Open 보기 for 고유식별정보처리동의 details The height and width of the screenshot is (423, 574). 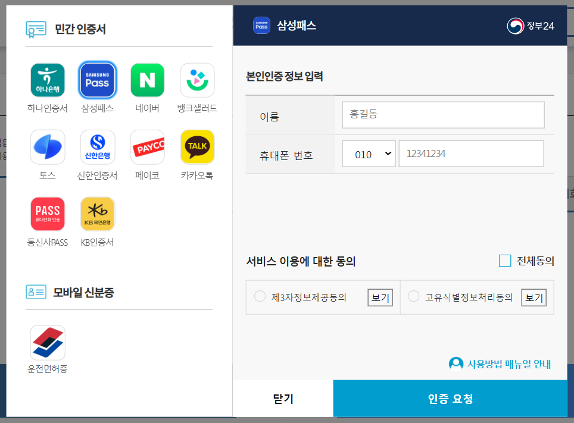534,297
